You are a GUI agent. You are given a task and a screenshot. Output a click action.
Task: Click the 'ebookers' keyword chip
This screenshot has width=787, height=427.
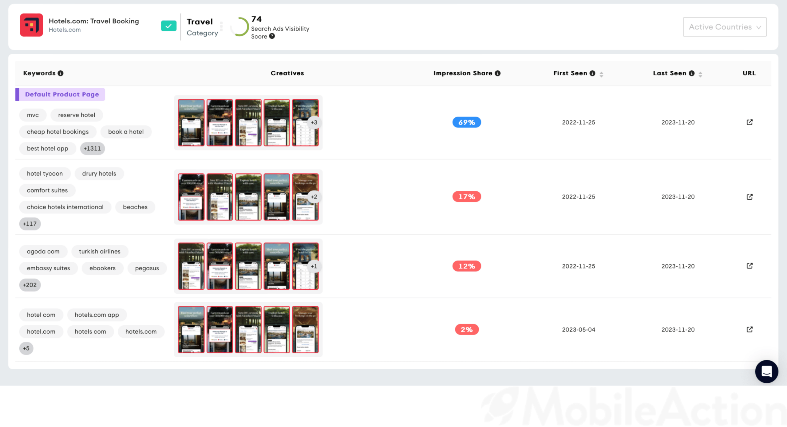tap(103, 268)
